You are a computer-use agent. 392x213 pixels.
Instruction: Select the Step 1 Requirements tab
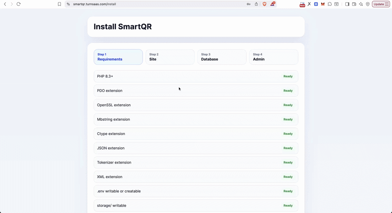point(118,57)
